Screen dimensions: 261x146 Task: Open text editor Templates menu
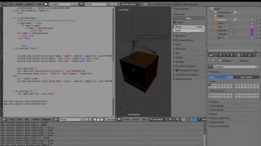[x=46, y=119]
